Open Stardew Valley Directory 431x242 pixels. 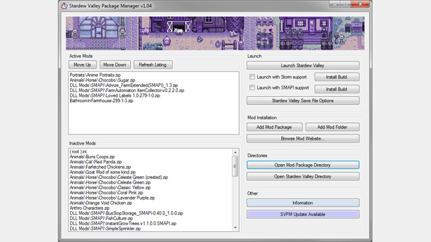pos(302,176)
